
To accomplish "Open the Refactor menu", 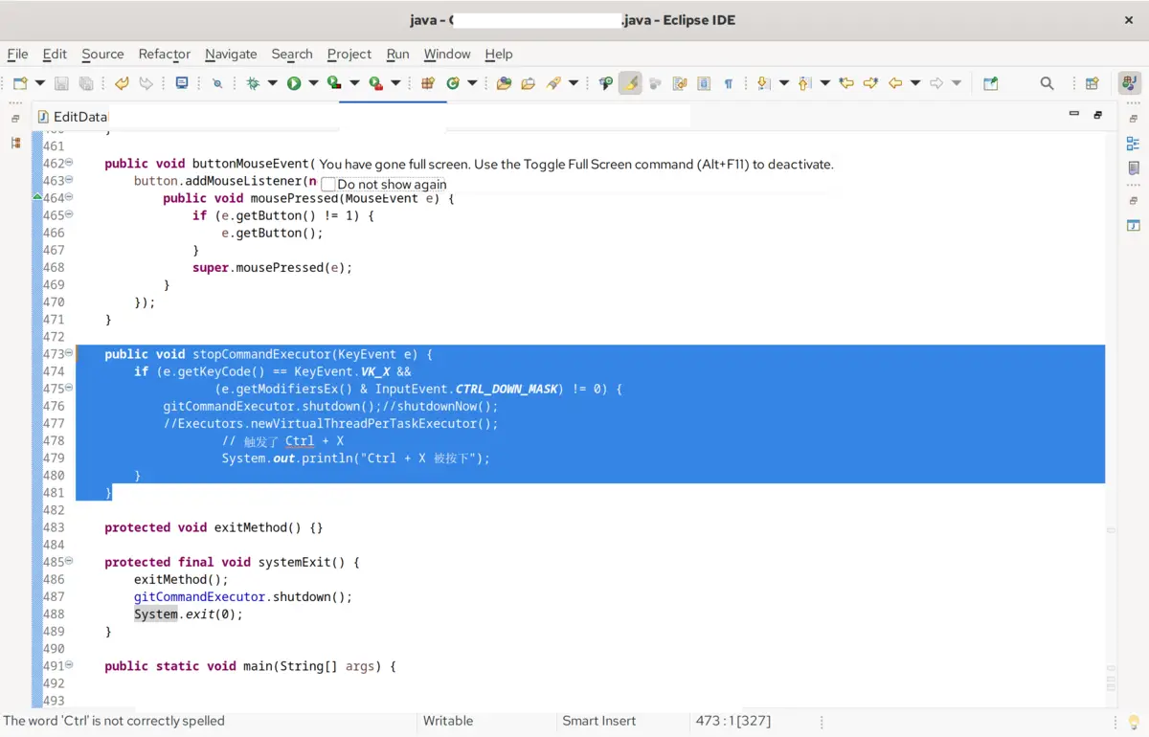I will pyautogui.click(x=165, y=54).
